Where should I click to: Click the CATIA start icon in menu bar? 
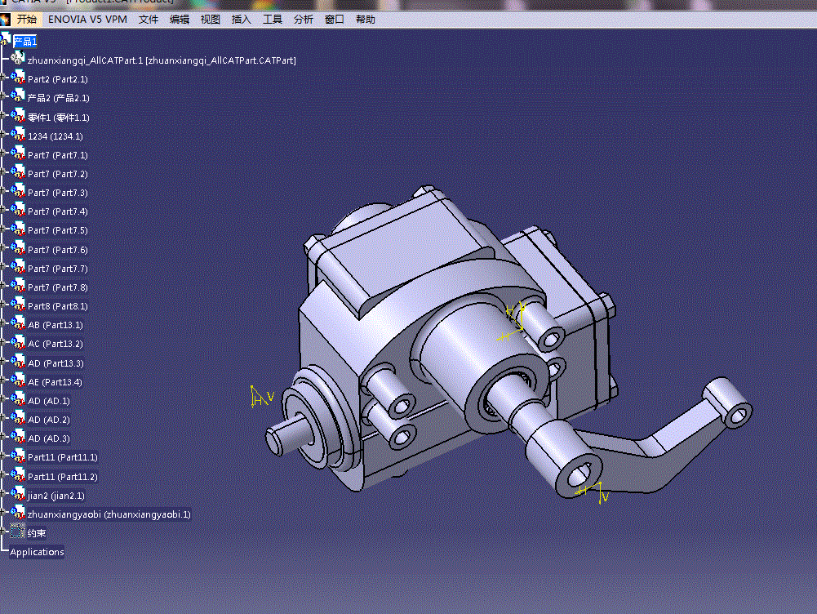click(x=5, y=20)
